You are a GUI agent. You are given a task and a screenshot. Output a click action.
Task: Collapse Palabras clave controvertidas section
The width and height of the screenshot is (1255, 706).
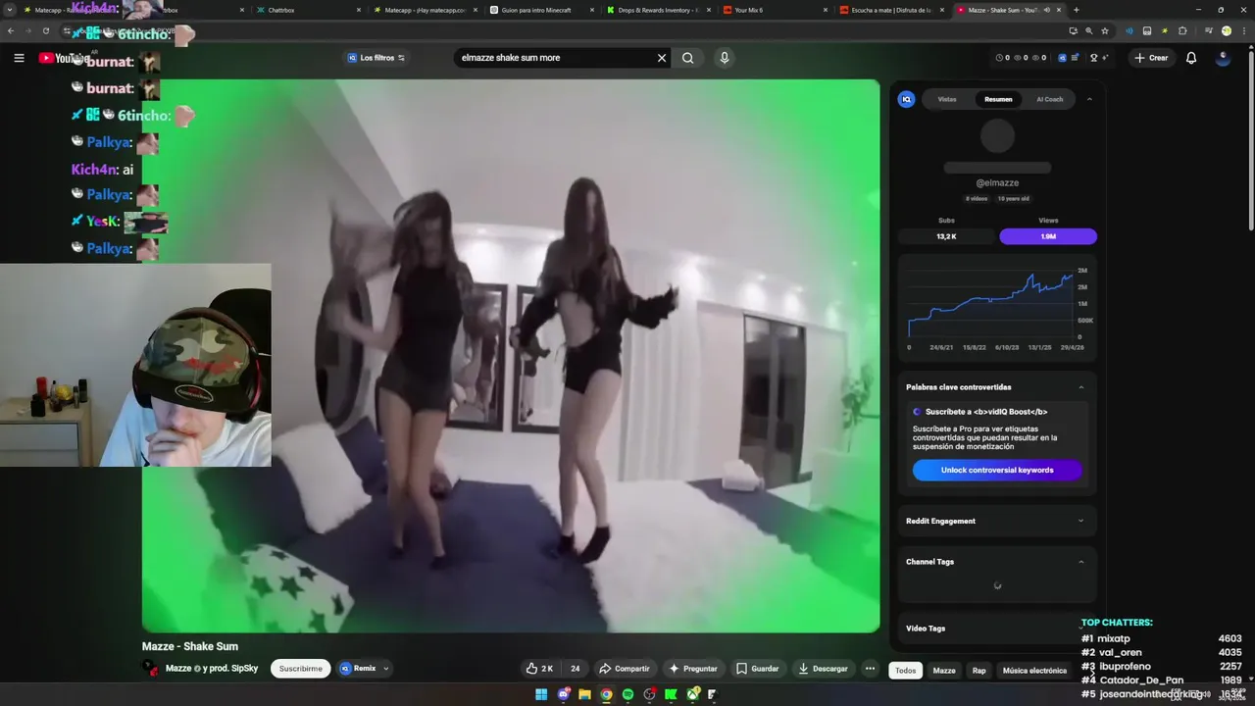click(1081, 387)
